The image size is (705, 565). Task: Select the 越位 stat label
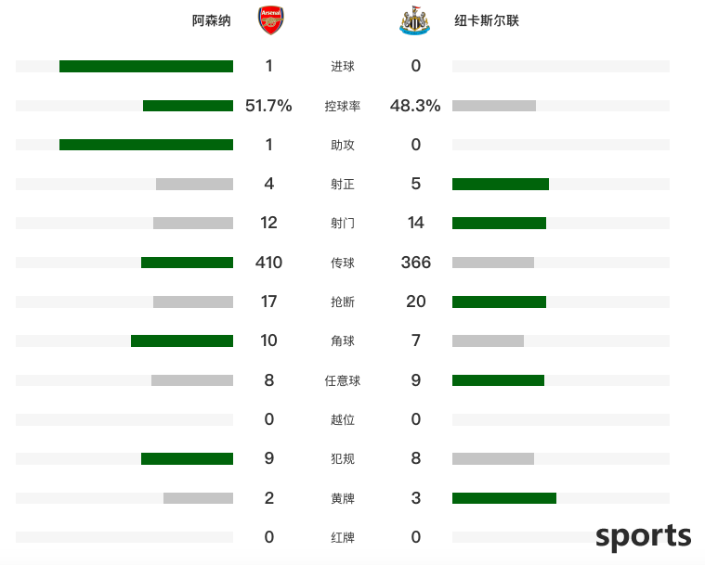343,419
